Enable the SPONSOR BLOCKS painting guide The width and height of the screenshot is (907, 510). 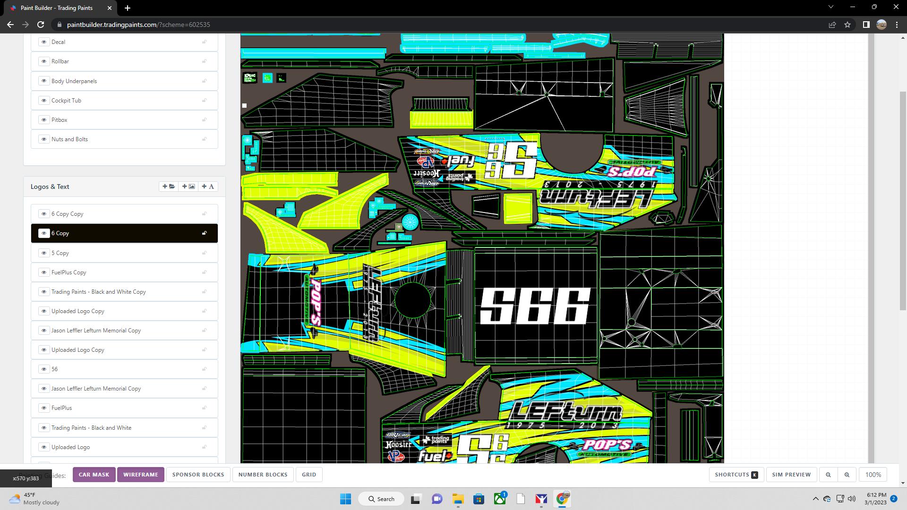tap(198, 475)
